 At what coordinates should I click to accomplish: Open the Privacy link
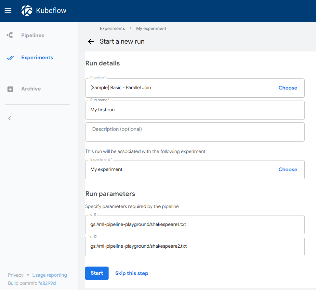point(16,275)
